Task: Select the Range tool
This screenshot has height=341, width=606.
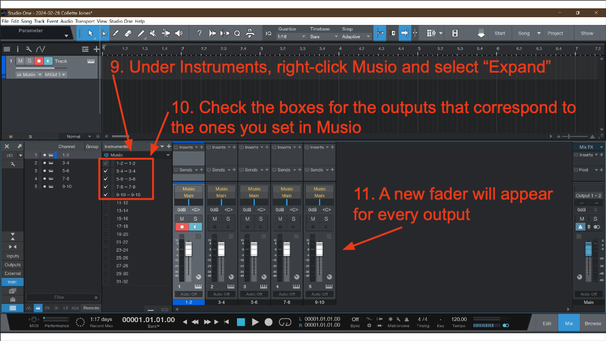Action: (x=103, y=33)
